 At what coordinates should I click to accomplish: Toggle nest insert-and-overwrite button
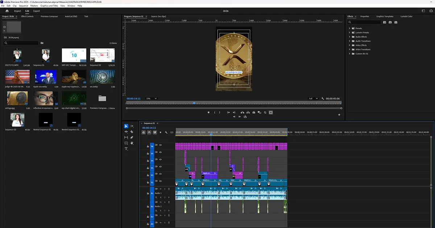(144, 132)
